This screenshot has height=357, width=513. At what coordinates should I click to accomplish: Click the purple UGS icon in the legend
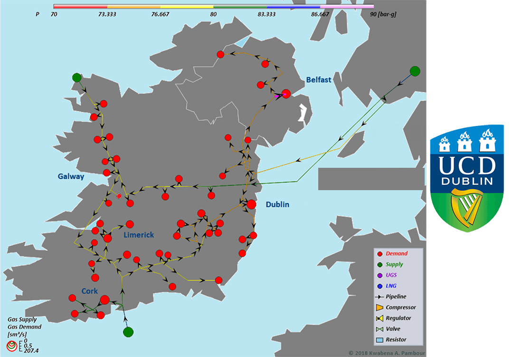(380, 274)
